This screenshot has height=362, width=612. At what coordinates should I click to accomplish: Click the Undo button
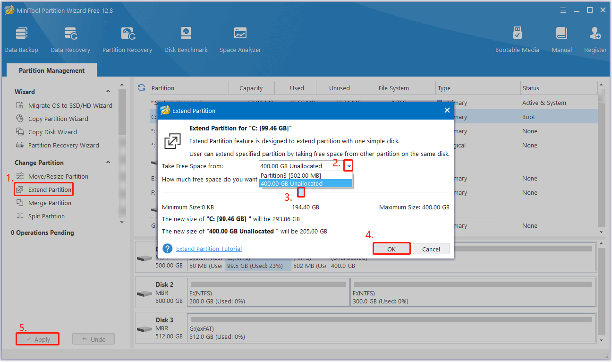(93, 339)
